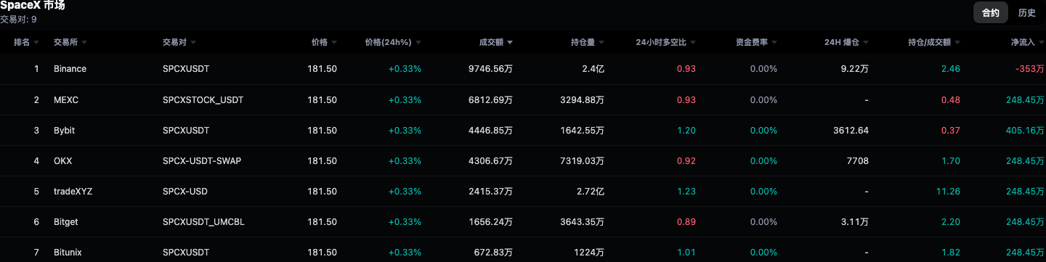Sort by 24小时多空比 column arrow
This screenshot has height=262, width=1046.
pyautogui.click(x=692, y=43)
